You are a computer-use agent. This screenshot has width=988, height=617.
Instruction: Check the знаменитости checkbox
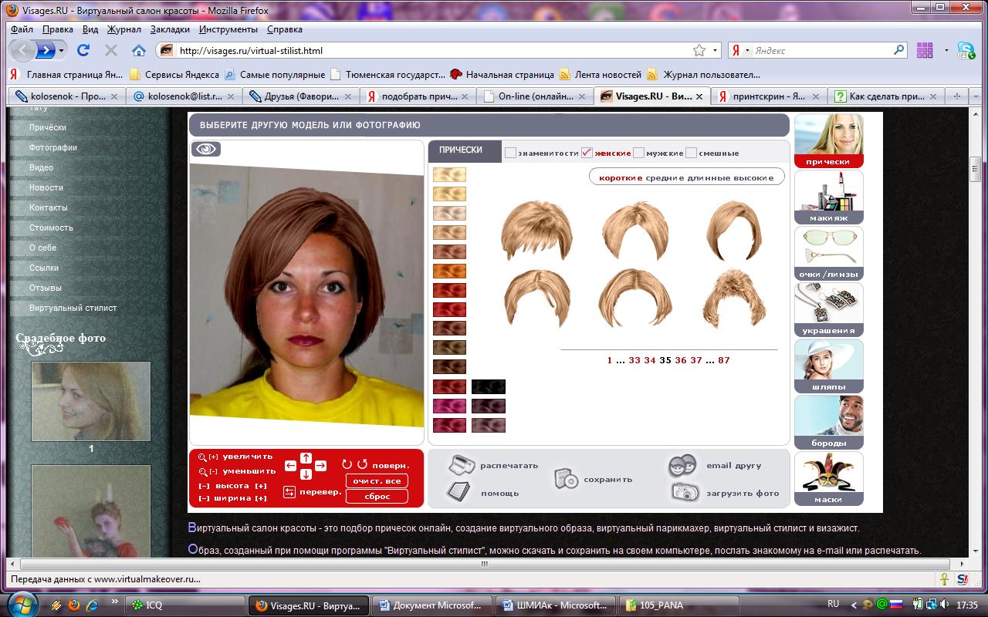(510, 153)
